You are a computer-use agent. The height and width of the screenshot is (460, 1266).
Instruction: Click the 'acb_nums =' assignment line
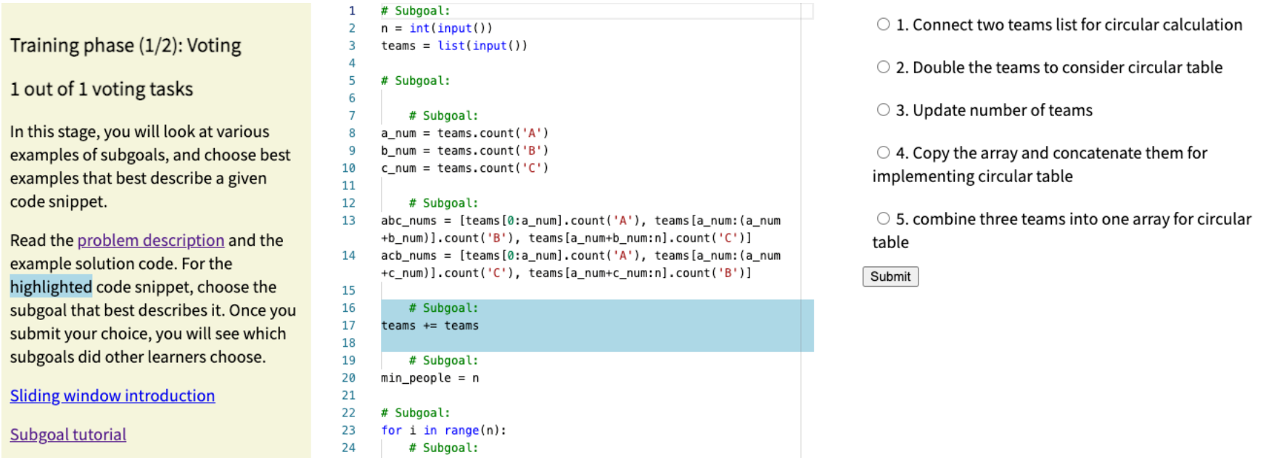(581, 264)
